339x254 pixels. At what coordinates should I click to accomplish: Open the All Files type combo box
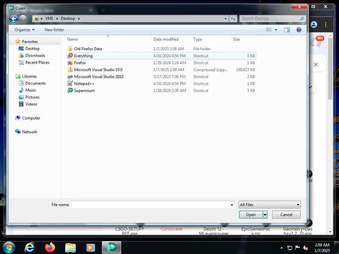pos(269,204)
